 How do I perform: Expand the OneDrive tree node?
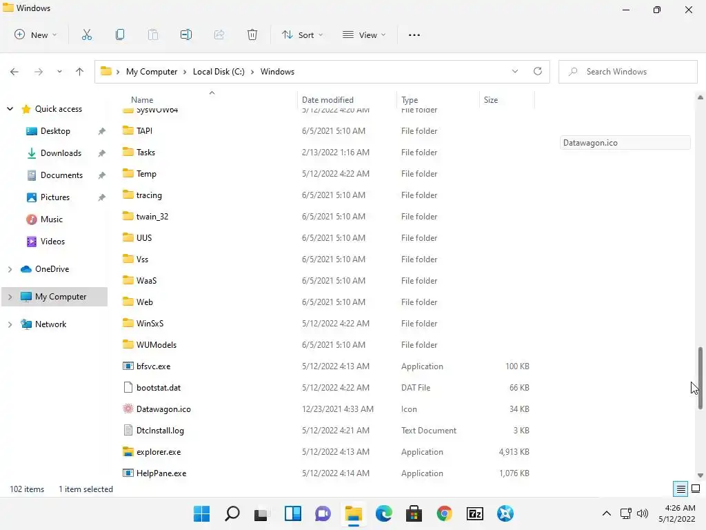click(x=10, y=269)
